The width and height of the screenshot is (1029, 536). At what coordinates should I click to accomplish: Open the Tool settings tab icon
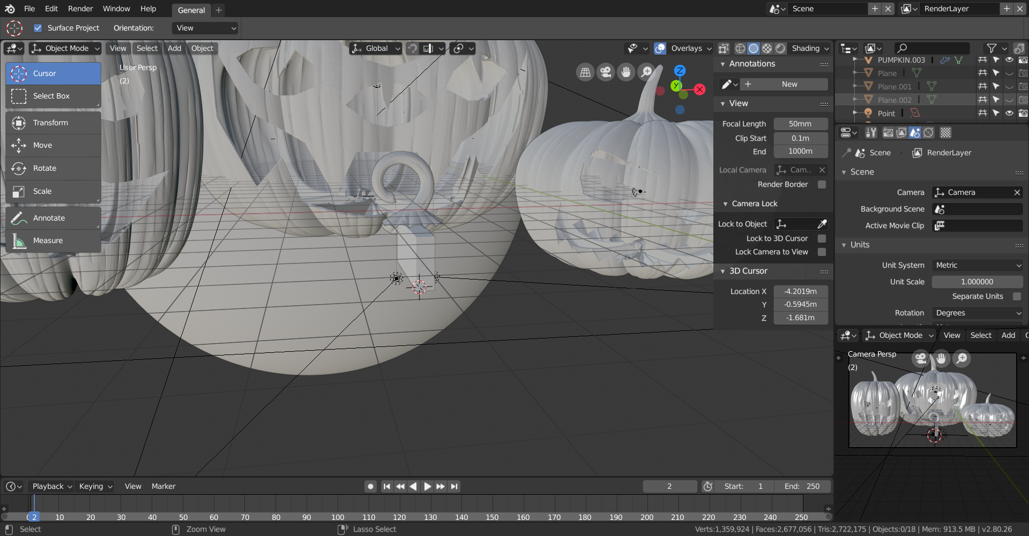[x=871, y=132]
